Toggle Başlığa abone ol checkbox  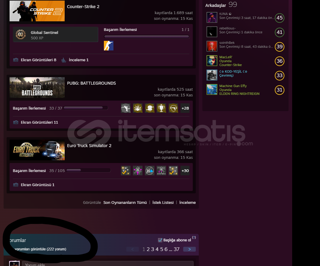click(x=160, y=240)
